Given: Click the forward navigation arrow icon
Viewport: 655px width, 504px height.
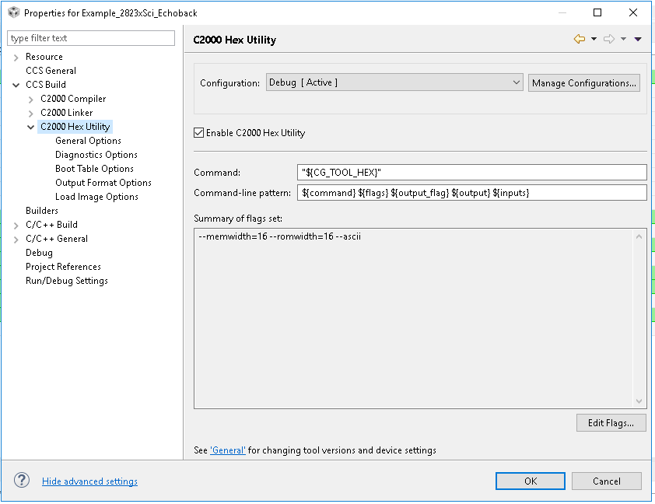Looking at the screenshot, I should pos(609,39).
